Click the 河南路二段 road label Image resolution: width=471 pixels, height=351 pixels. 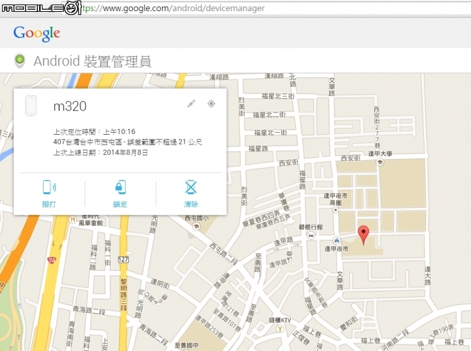[x=395, y=340]
